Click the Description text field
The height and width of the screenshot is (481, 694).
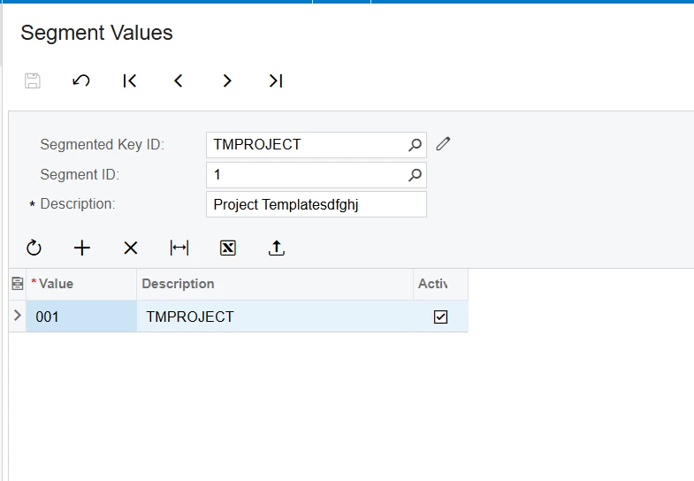click(x=316, y=204)
